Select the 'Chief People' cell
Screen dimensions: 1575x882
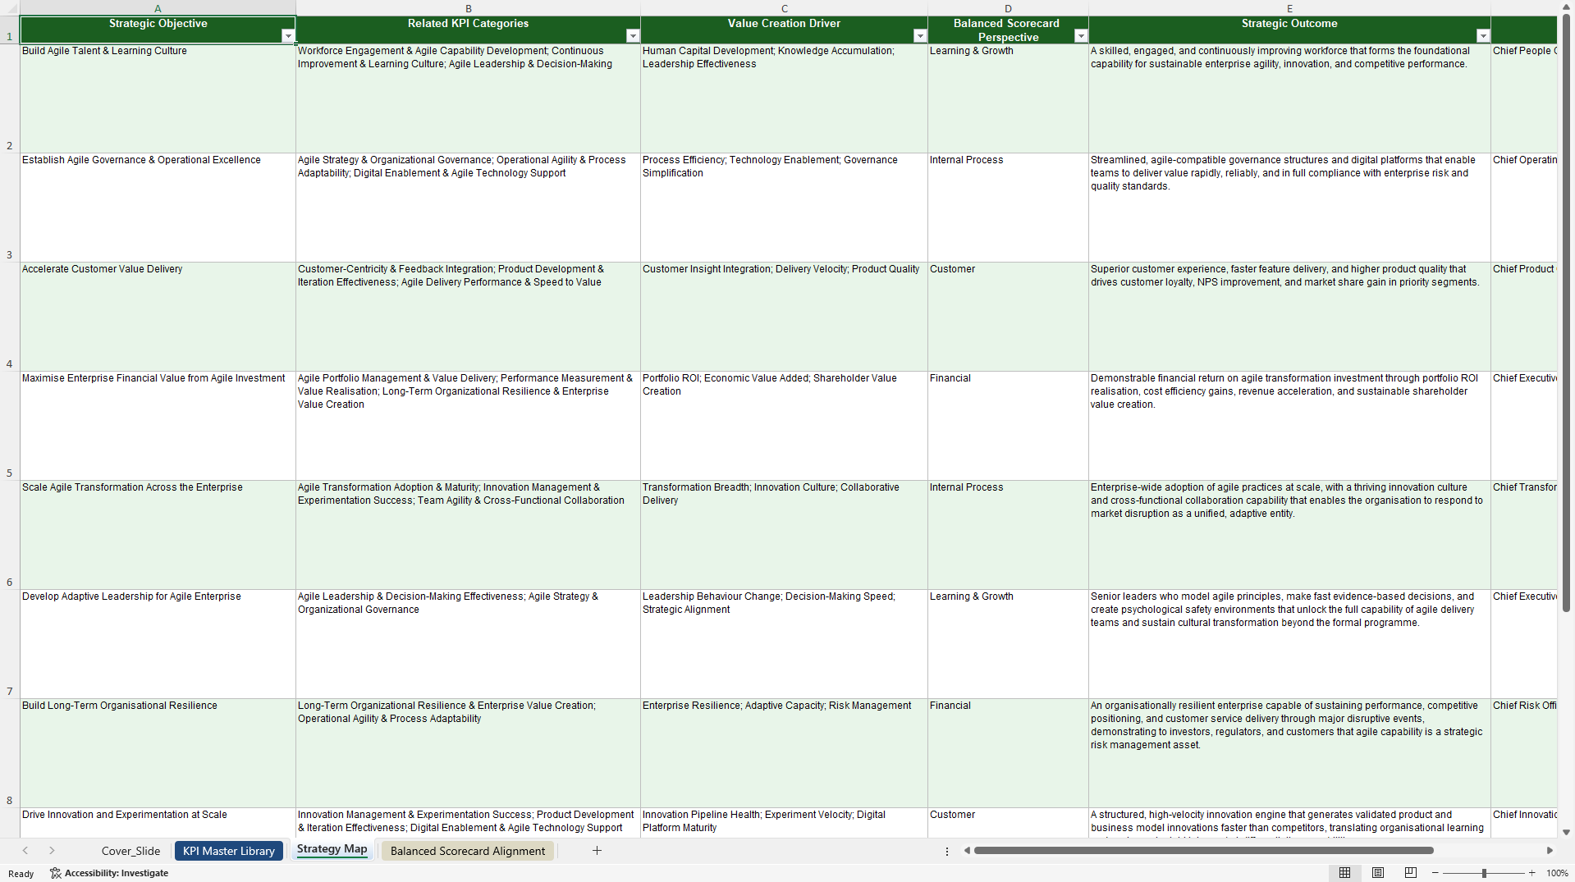(1524, 98)
